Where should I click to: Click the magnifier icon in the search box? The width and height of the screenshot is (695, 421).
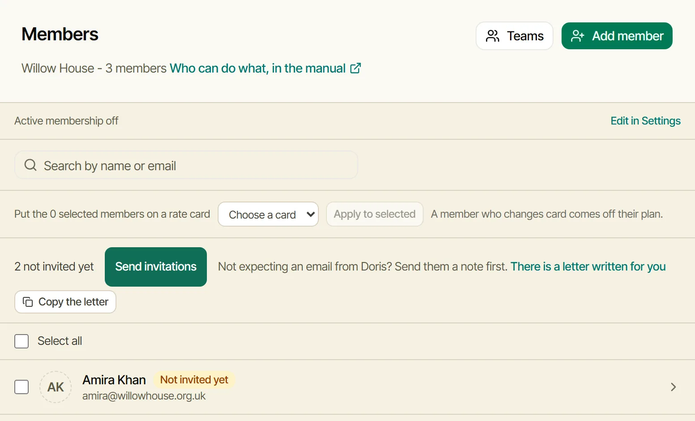coord(30,165)
